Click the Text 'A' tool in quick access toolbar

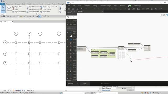tap(30, 16)
